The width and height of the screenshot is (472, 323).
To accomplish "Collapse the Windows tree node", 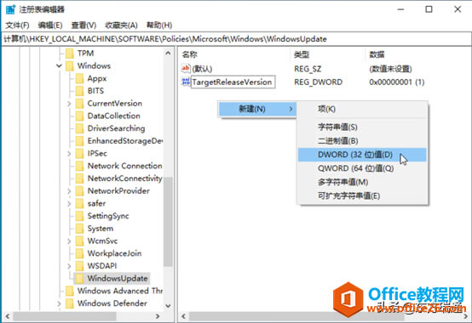I will coord(60,65).
